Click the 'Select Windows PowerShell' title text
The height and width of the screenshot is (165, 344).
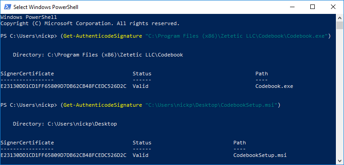[46, 7]
